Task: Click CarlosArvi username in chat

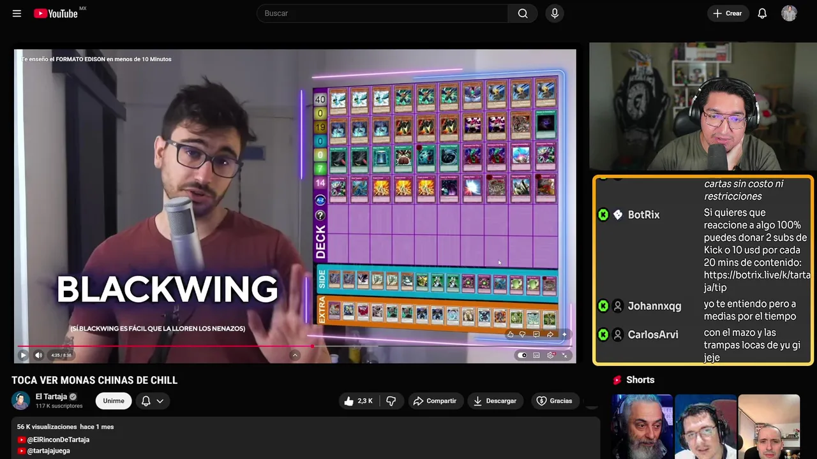Action: pos(653,335)
